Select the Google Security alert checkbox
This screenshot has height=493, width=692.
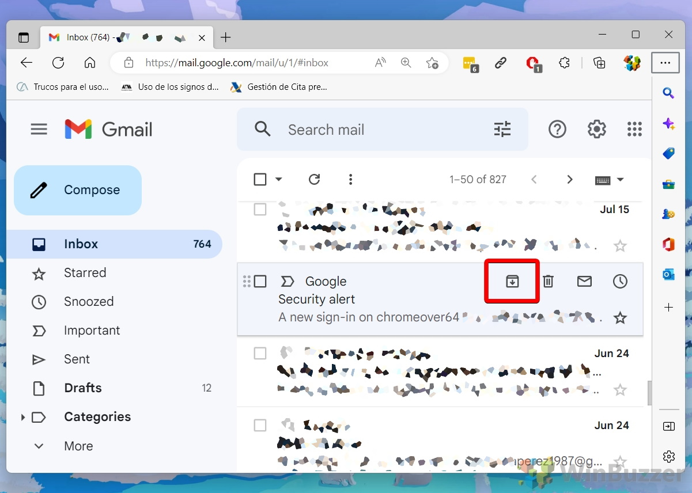tap(260, 281)
